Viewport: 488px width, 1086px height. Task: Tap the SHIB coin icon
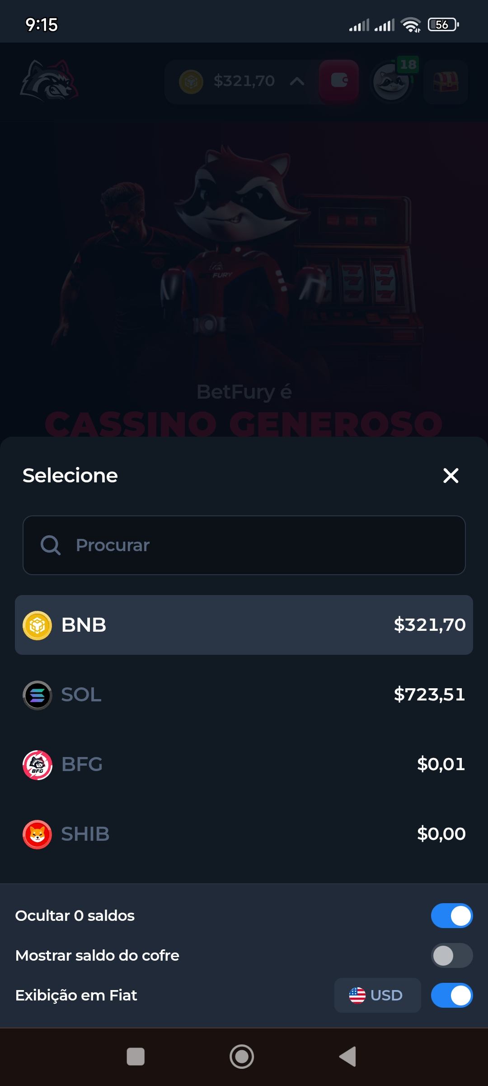[37, 834]
